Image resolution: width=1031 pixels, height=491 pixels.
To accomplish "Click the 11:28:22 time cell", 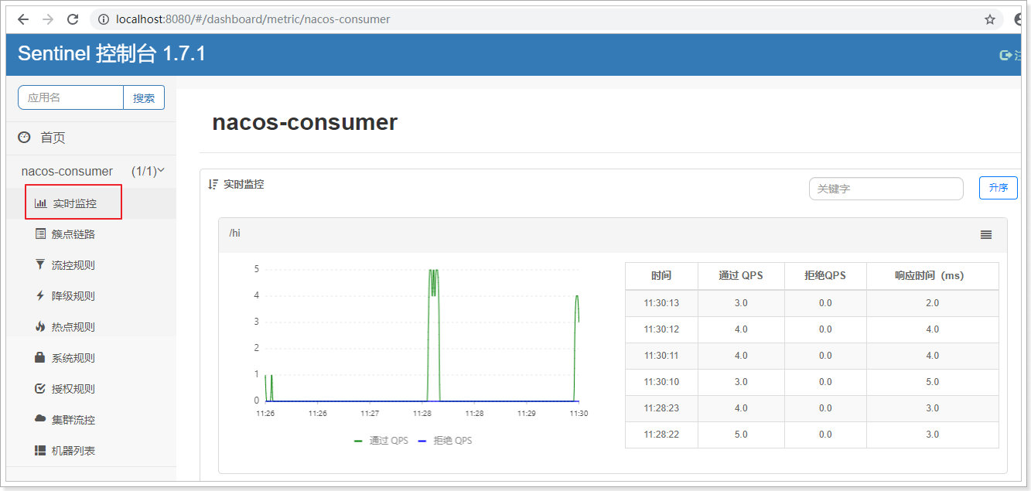I will click(x=661, y=435).
